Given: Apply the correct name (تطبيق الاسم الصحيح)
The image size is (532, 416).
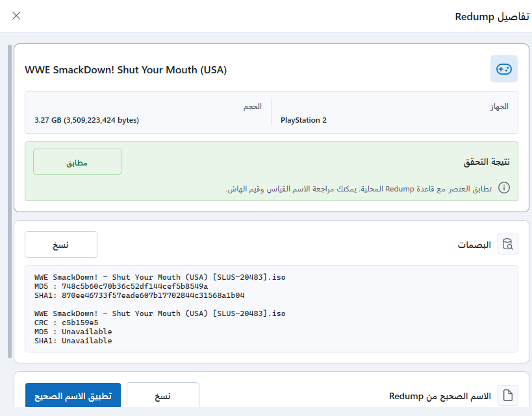Looking at the screenshot, I should (x=73, y=395).
